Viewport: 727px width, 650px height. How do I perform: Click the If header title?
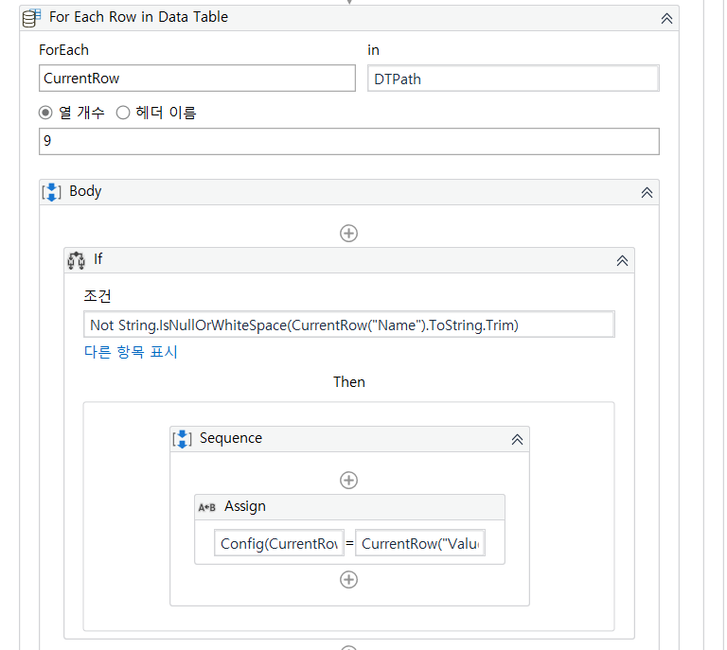coord(98,259)
